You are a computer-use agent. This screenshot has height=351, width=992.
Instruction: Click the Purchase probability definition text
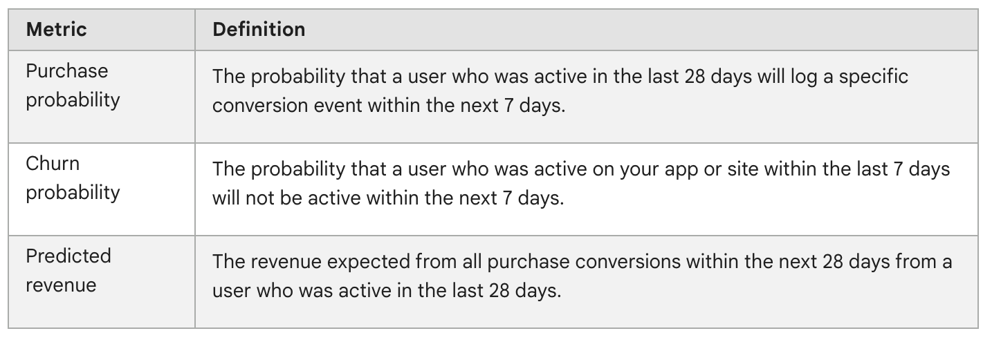point(560,92)
